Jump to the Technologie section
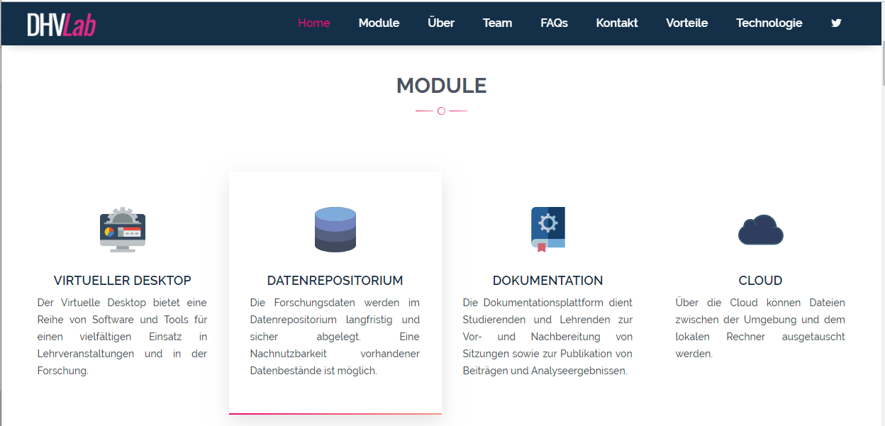885x426 pixels. tap(769, 23)
